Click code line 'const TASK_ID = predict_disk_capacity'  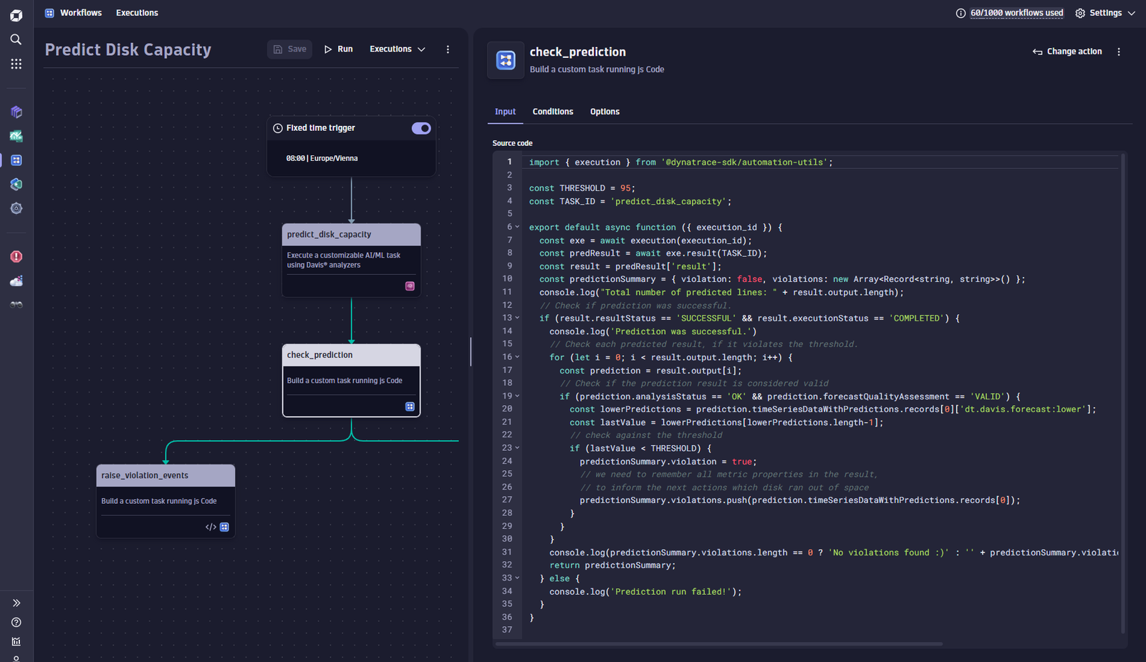click(630, 201)
